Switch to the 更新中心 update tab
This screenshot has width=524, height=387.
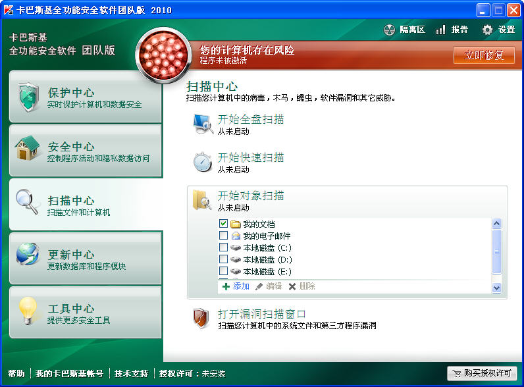click(x=85, y=259)
